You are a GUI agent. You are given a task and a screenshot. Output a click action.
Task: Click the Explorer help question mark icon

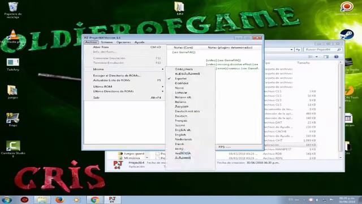[336, 57]
